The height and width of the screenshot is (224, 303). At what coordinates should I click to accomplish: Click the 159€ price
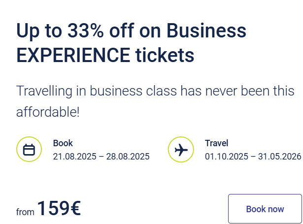59,208
